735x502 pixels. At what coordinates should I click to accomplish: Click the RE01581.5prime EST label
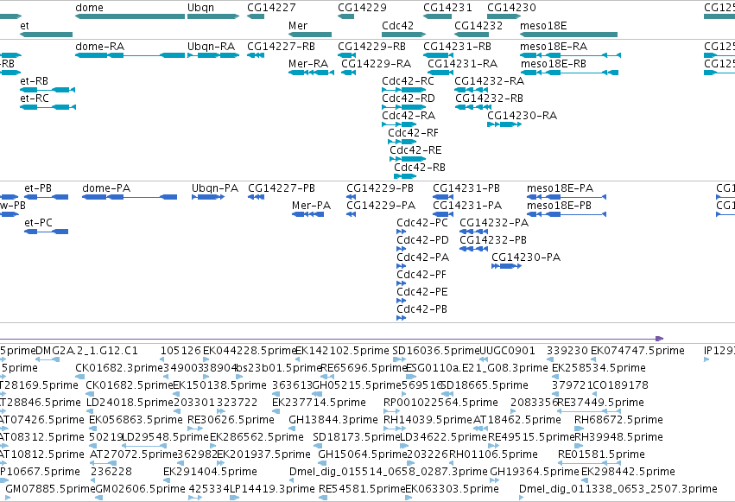(x=601, y=454)
